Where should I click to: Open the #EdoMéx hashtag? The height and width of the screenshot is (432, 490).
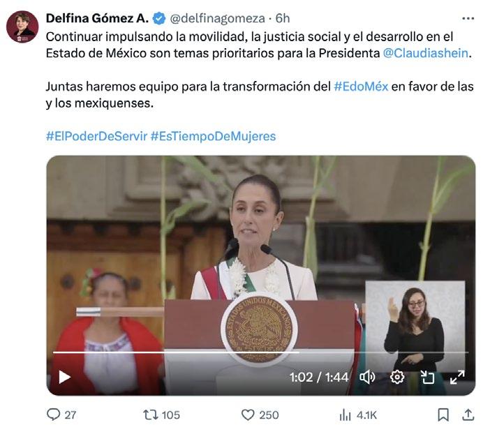click(x=361, y=87)
